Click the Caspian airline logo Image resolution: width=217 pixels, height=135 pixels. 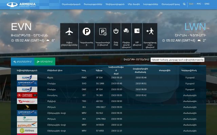pos(27,119)
